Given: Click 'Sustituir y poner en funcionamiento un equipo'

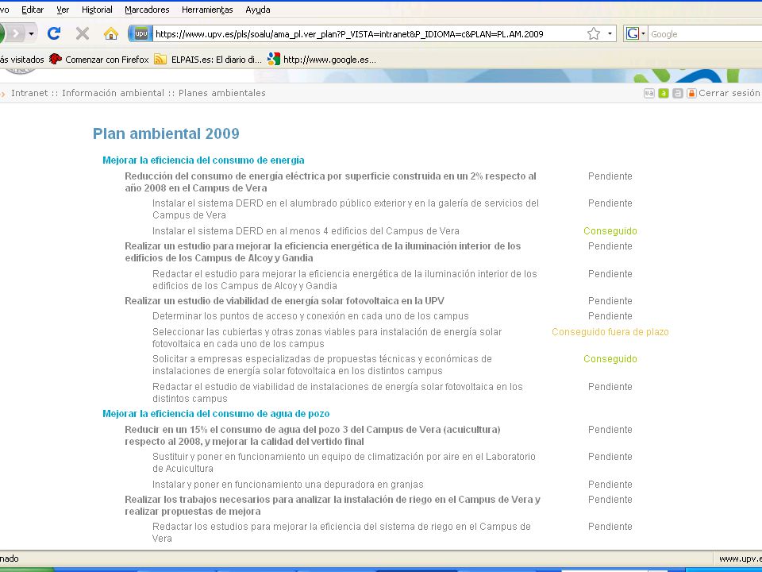Looking at the screenshot, I should point(344,462).
